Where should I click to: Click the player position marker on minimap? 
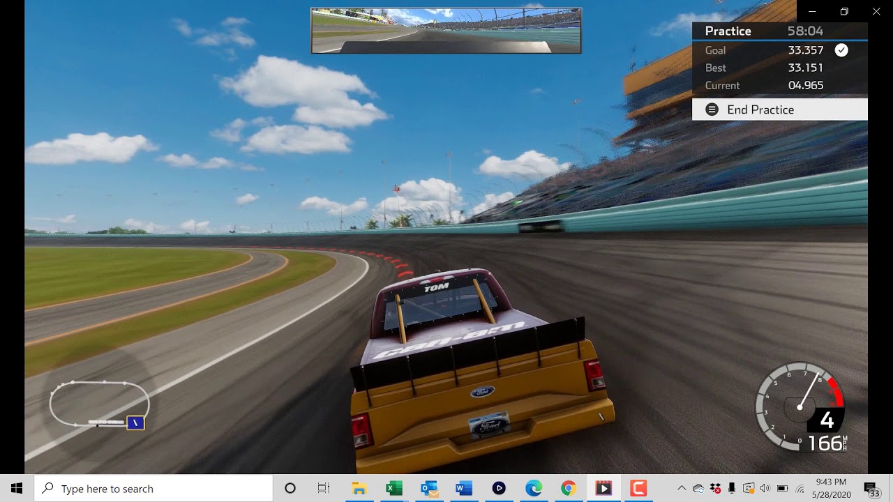point(135,423)
